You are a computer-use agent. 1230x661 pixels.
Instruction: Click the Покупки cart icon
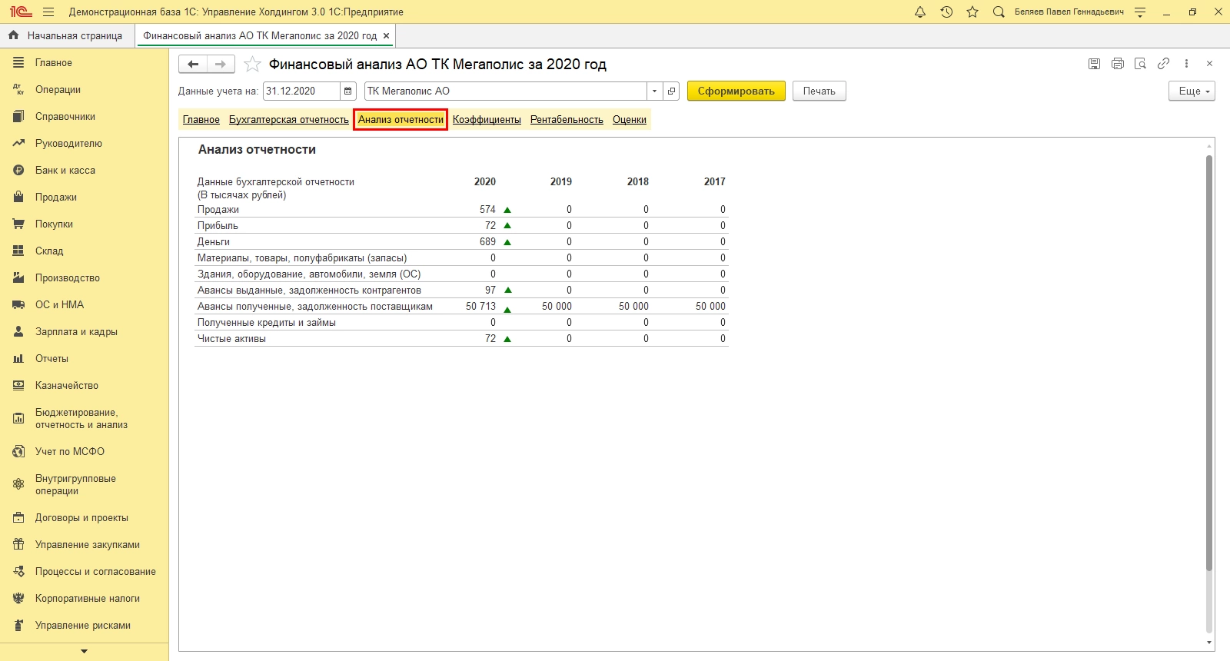pos(18,224)
